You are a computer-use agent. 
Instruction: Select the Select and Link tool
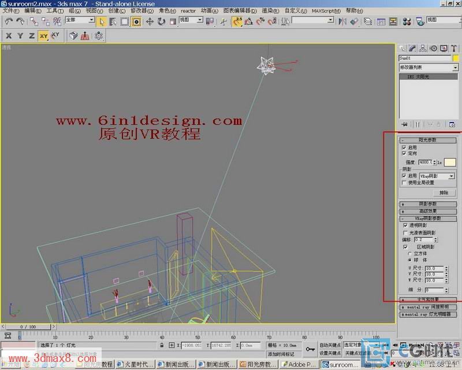coord(34,21)
